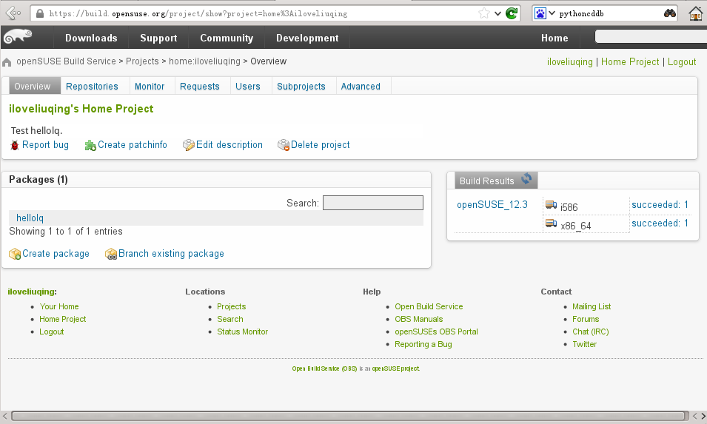
Task: Click the browser back arrow icon
Action: [13, 13]
